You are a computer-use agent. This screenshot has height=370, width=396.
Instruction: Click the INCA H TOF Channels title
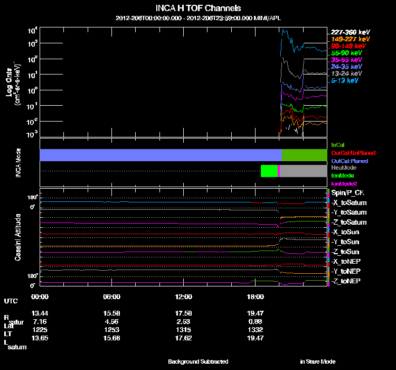click(x=198, y=8)
